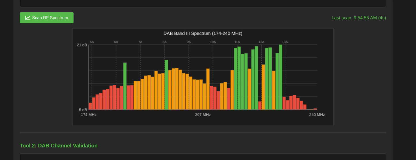Select the 7A channel marker label

pyautogui.click(x=140, y=42)
